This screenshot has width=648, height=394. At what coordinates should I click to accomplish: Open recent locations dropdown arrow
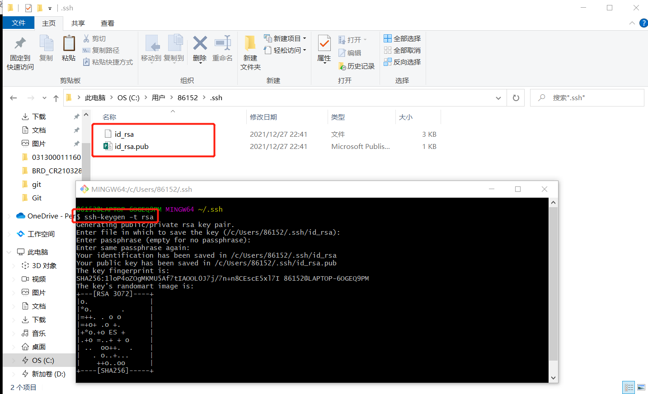[44, 98]
